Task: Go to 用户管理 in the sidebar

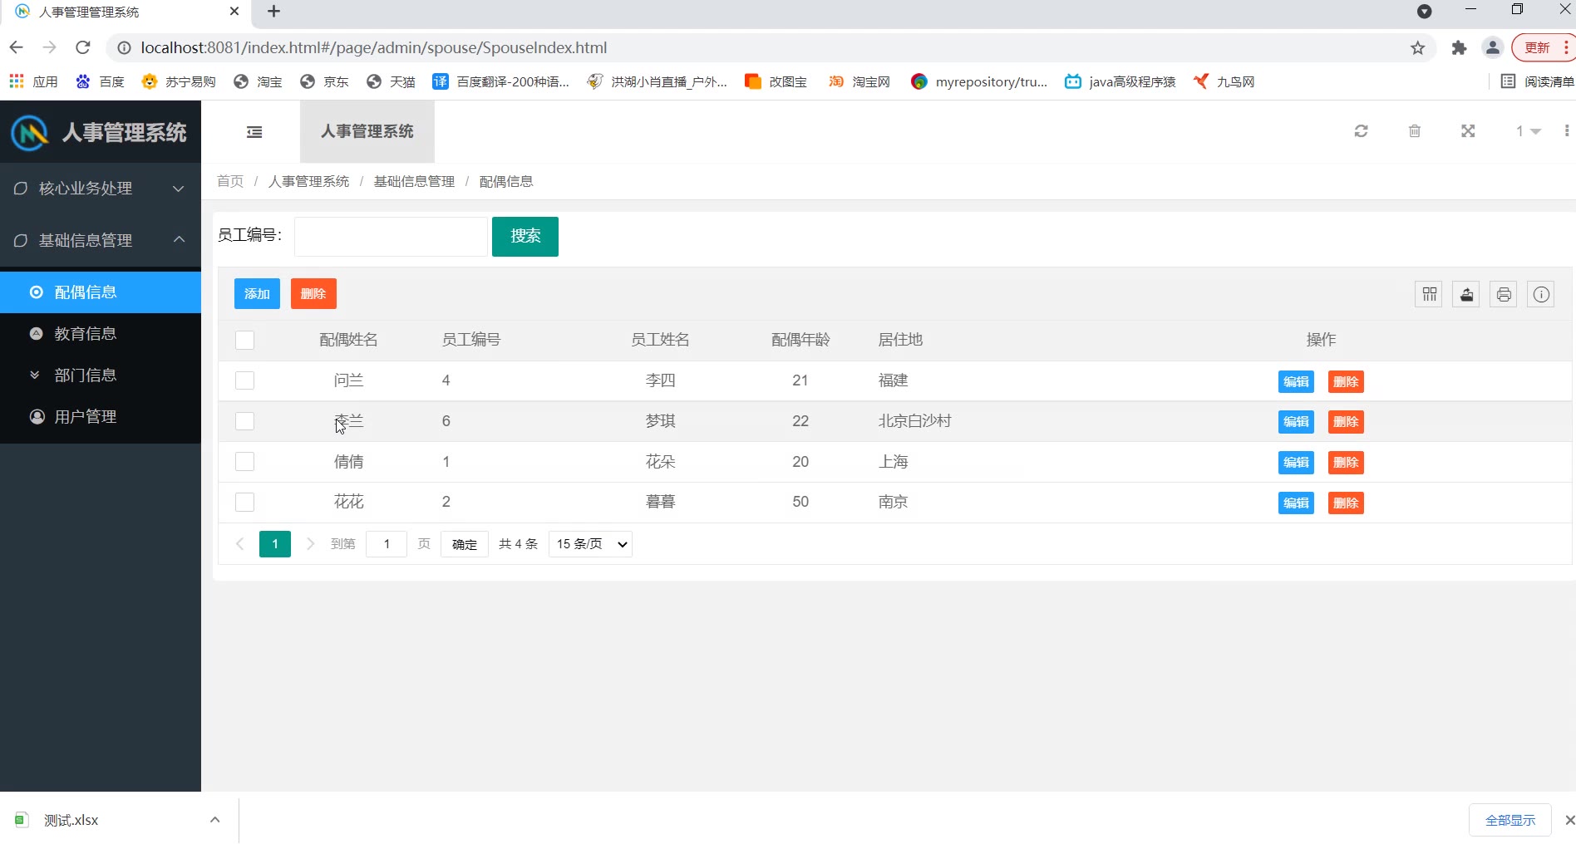Action: [x=85, y=417]
